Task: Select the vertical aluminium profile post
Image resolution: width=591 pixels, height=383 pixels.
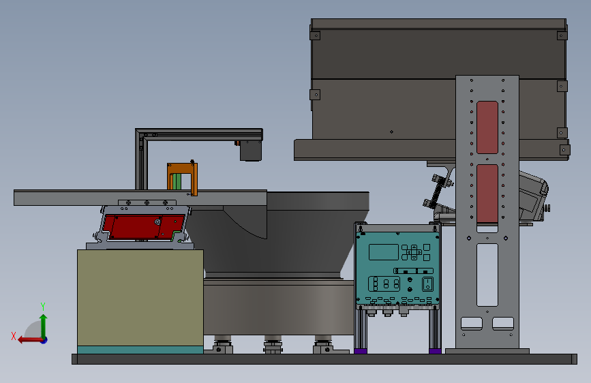Action: click(141, 162)
